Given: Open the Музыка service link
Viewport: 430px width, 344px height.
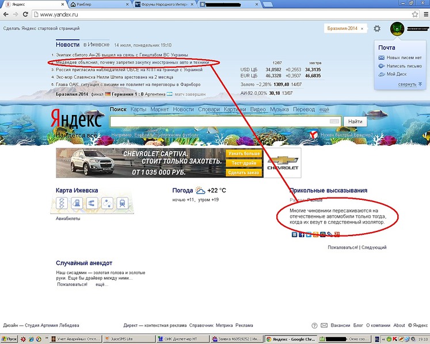Looking at the screenshot, I should (279, 109).
